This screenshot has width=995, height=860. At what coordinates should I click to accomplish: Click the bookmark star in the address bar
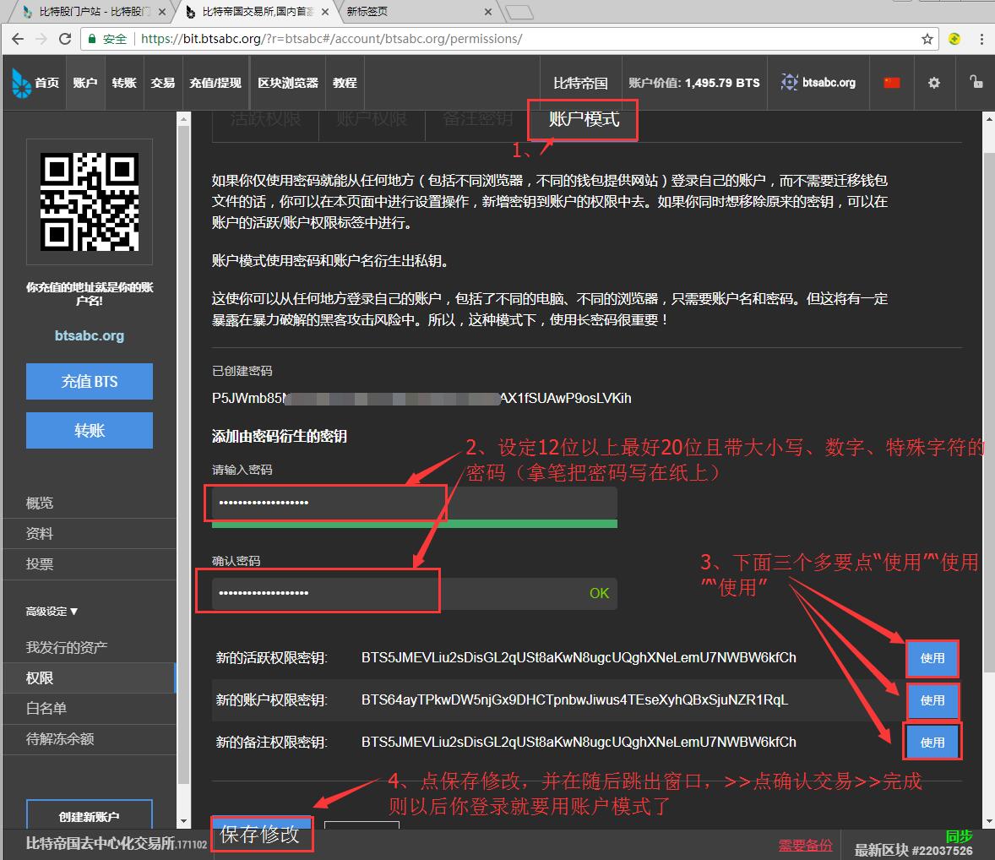[x=927, y=38]
